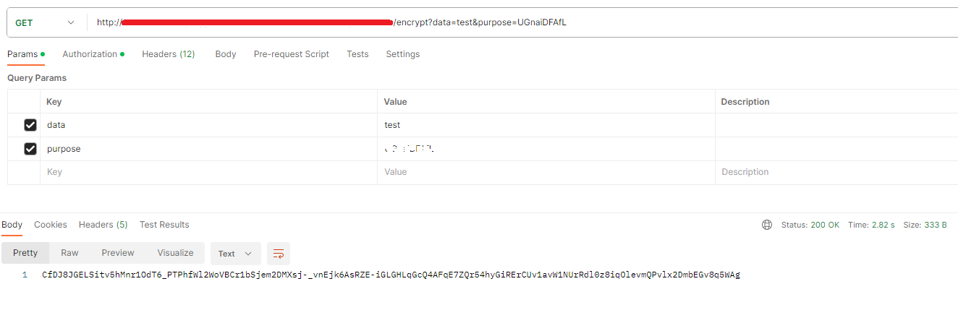Open the Headers (12) request tab
This screenshot has height=323, width=958.
tap(168, 54)
